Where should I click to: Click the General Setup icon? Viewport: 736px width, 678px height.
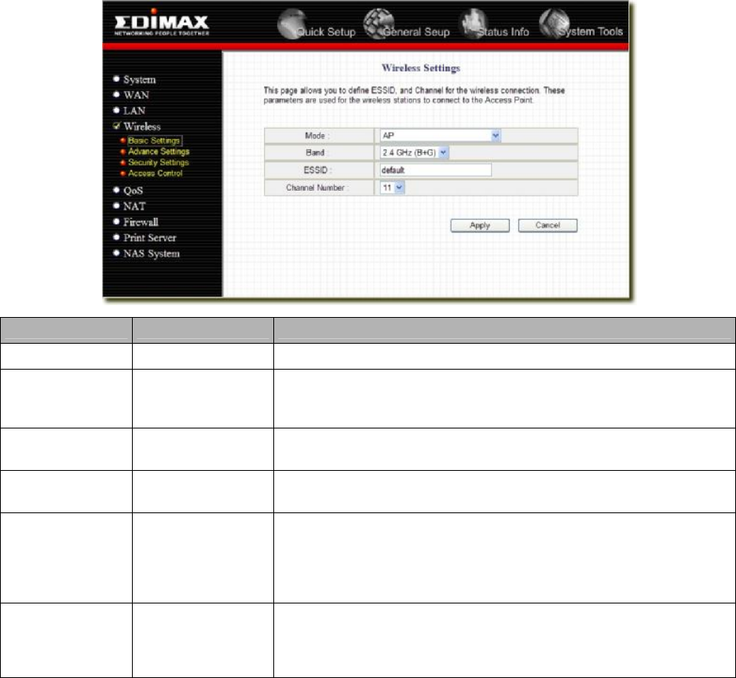pos(379,23)
